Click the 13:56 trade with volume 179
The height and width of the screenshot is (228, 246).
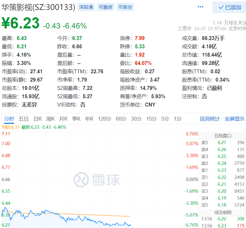click(x=223, y=225)
